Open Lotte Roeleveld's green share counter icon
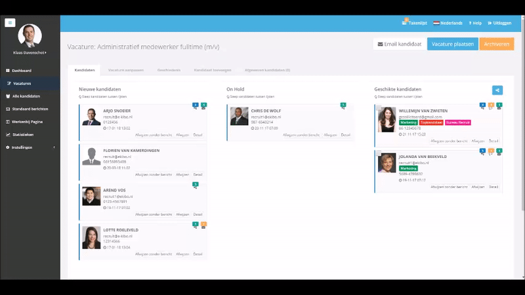This screenshot has height=295, width=525. 195,225
